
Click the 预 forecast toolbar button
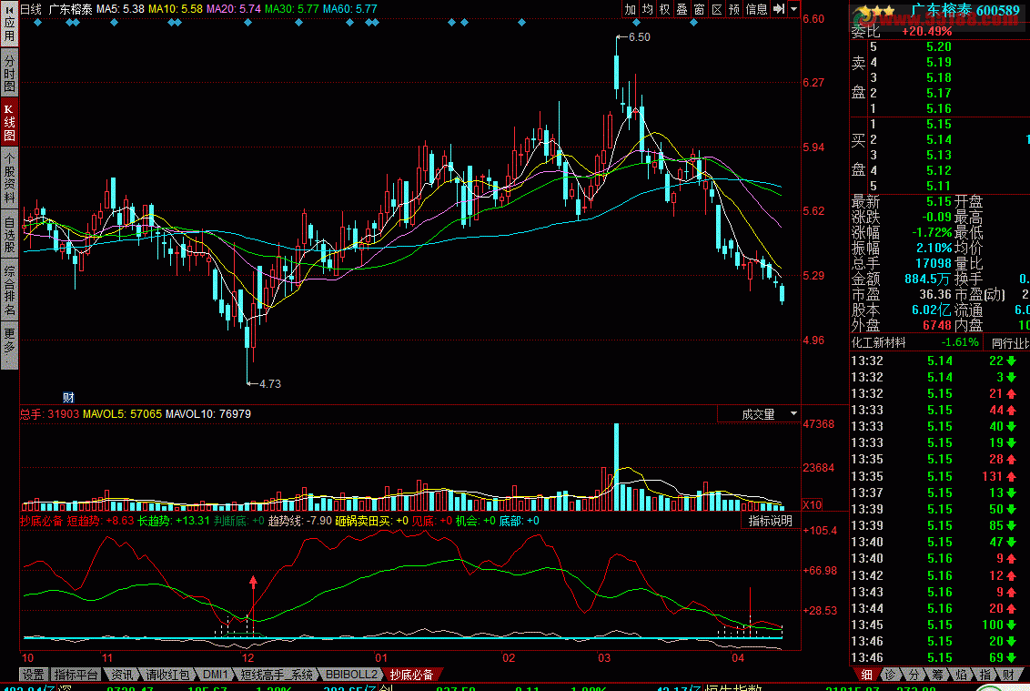[x=734, y=9]
